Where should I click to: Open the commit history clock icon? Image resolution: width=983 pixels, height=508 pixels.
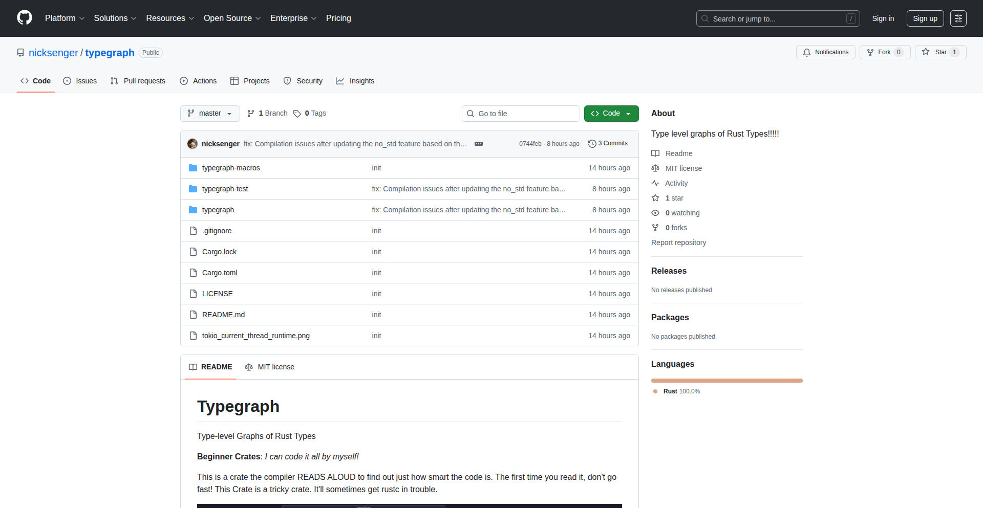[x=592, y=143]
